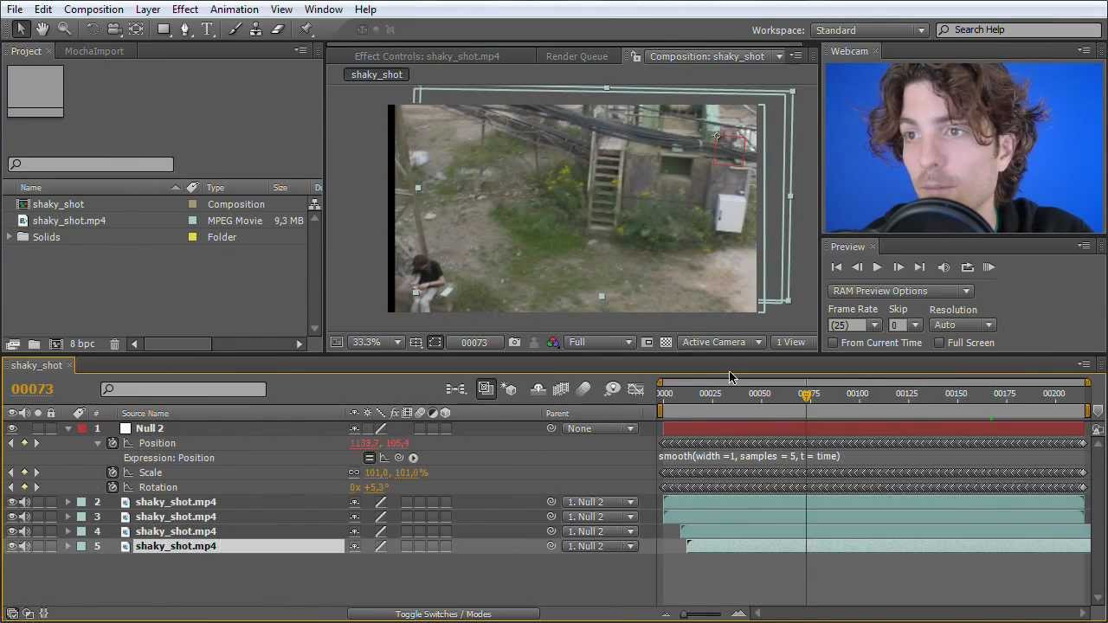1108x623 pixels.
Task: Collapse Null 2 layer properties
Action: click(68, 428)
